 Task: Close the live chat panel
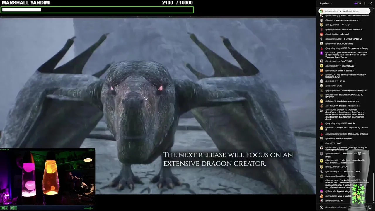pos(371,4)
